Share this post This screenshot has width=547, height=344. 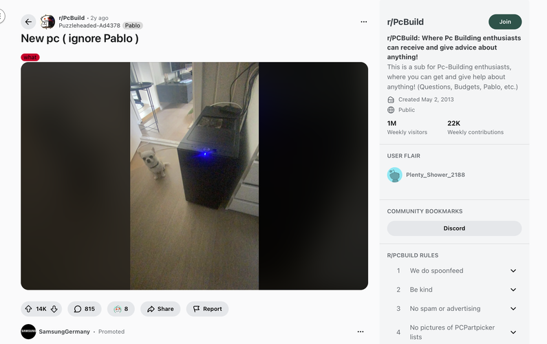tap(160, 309)
